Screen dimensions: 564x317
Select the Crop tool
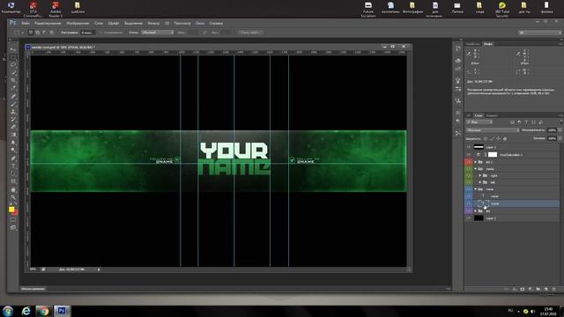pos(13,80)
